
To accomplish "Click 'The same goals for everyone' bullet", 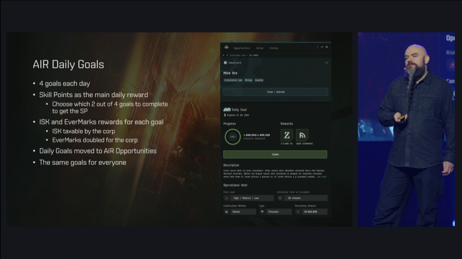I will pyautogui.click(x=83, y=163).
